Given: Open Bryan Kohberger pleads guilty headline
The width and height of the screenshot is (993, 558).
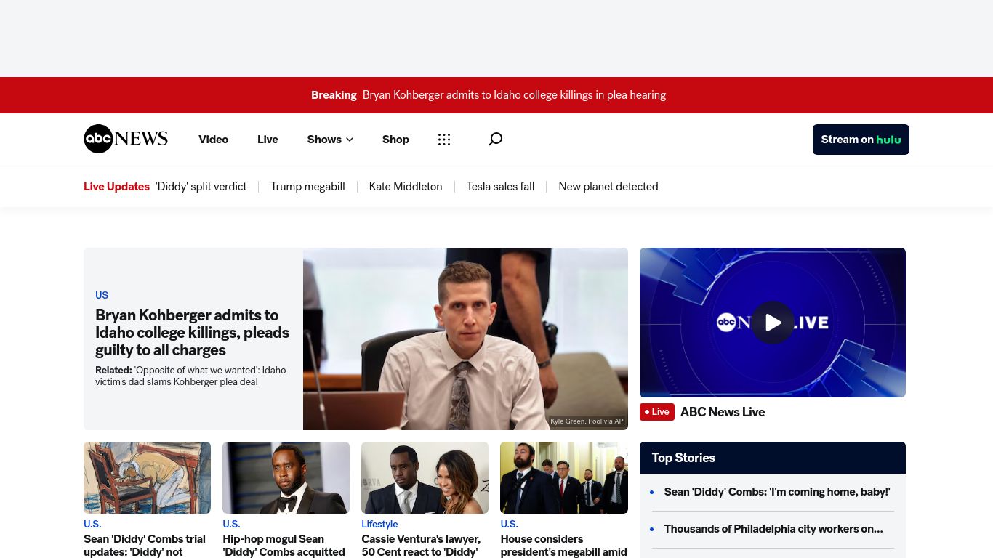Looking at the screenshot, I should 193,332.
